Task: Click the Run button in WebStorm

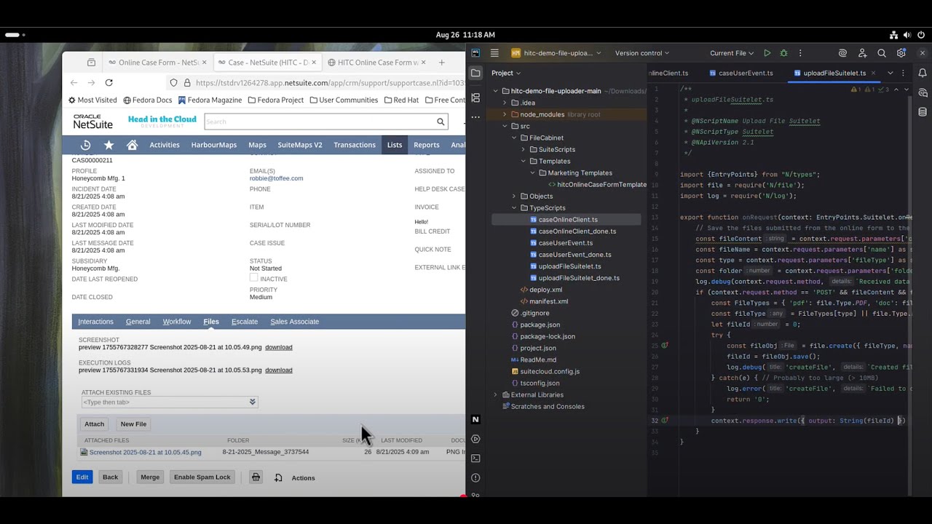Action: [x=767, y=53]
